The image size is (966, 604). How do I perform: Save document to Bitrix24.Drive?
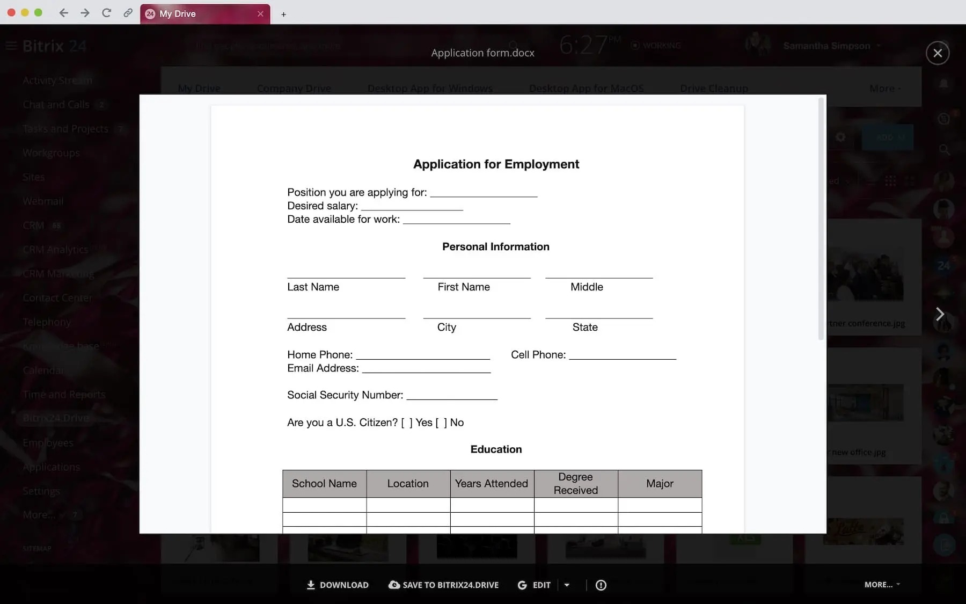[x=443, y=585]
